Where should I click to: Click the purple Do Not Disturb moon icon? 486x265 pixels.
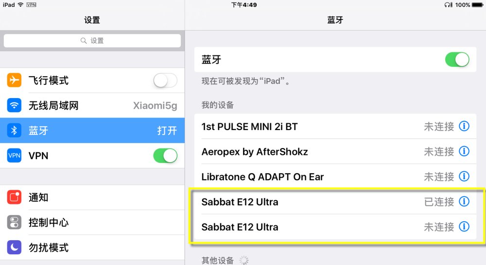click(15, 248)
